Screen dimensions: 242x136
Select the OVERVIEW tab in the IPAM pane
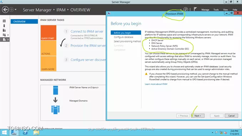tap(24, 21)
